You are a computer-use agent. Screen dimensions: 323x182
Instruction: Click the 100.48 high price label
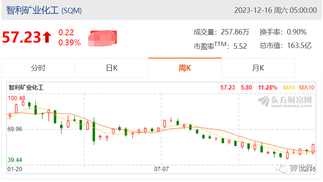[16, 98]
